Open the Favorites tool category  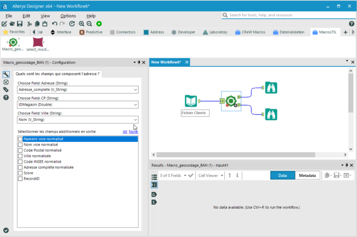click(14, 32)
